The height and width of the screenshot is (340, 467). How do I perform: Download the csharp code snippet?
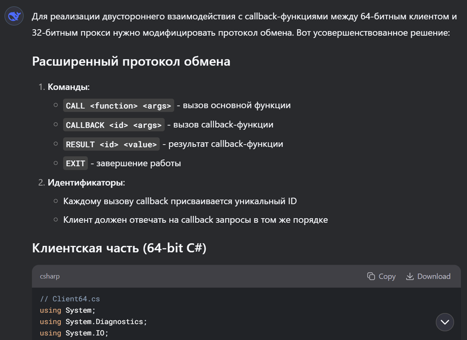tap(428, 276)
